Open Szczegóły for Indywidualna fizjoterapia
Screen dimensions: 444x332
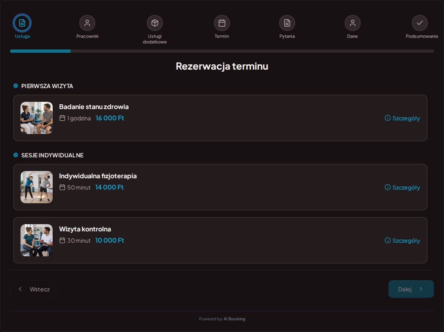click(x=402, y=187)
